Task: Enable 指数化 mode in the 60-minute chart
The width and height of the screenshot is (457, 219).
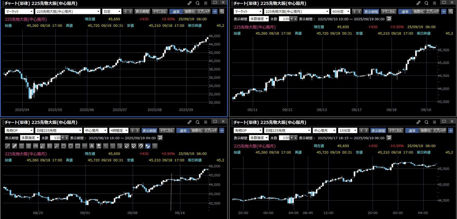Action: click(x=419, y=11)
